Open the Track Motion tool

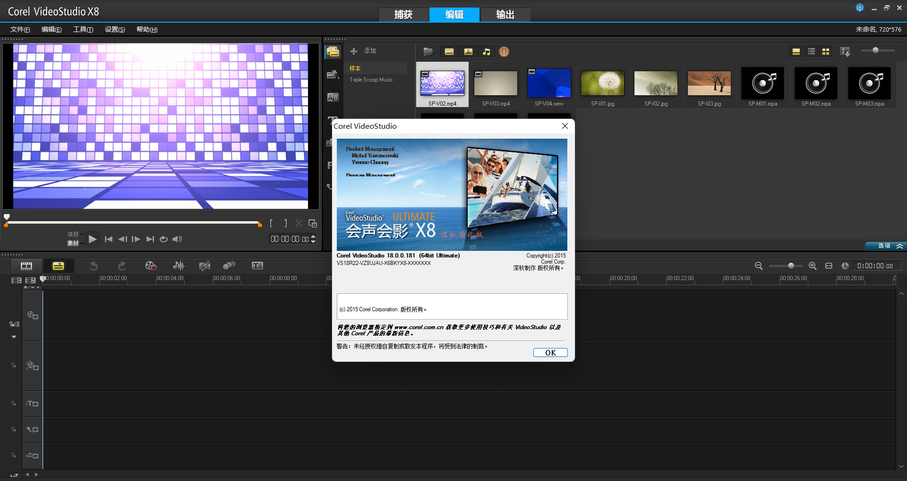point(229,266)
